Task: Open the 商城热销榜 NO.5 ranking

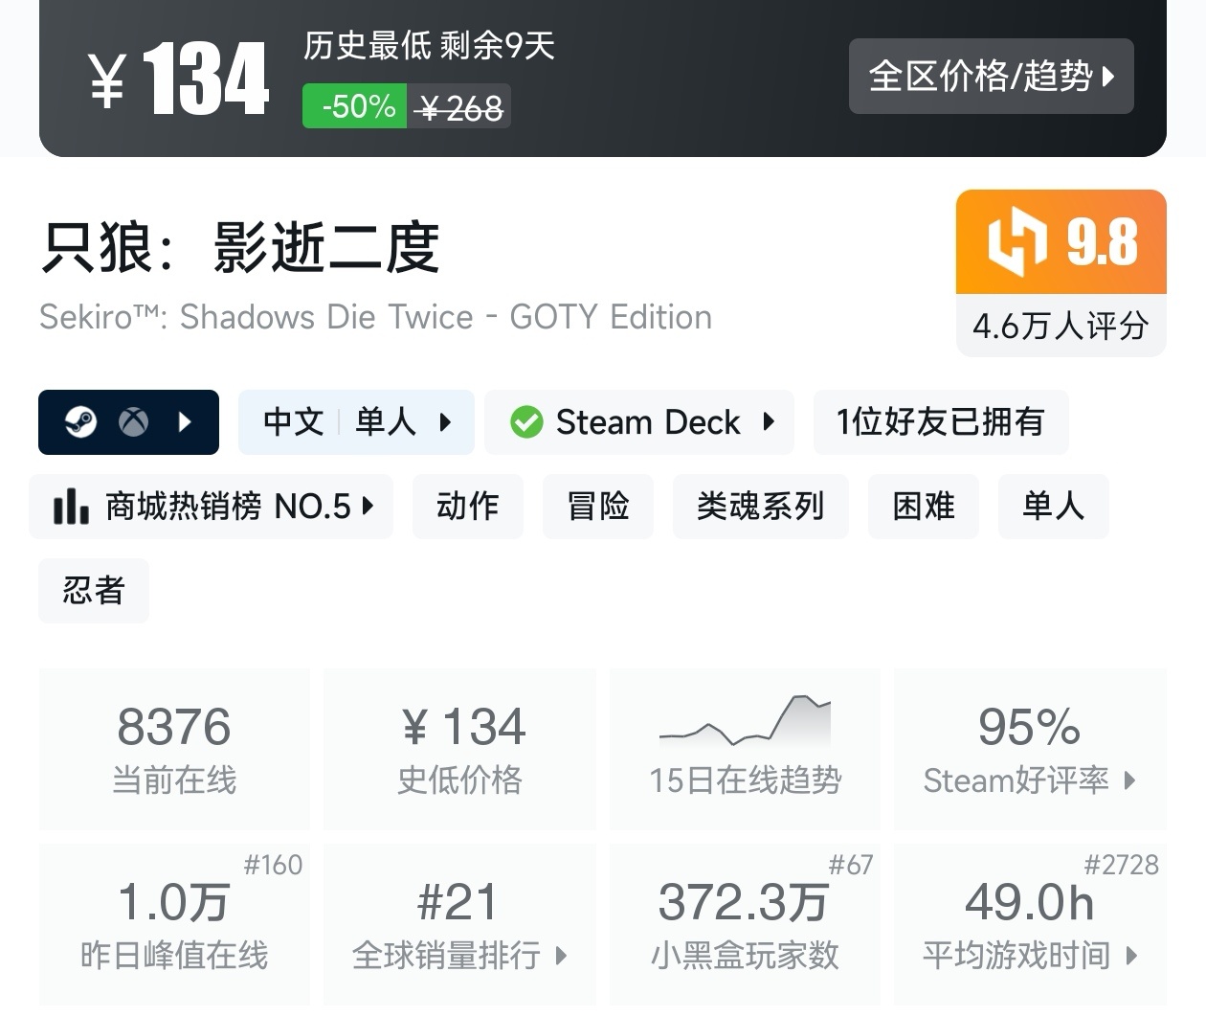Action: 212,507
